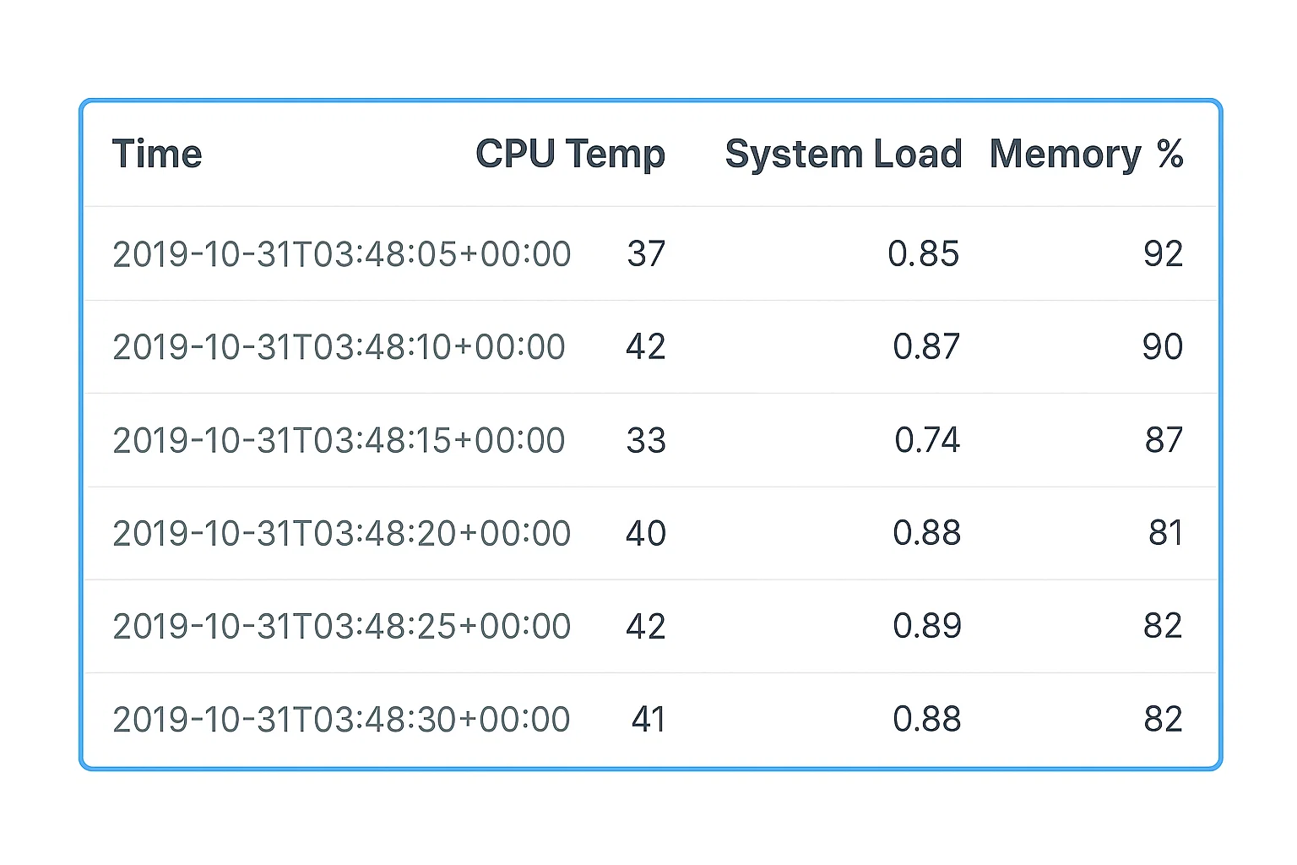Screen dimensions: 1297x865
Task: Click Memory % value 90
Action: (x=1163, y=347)
